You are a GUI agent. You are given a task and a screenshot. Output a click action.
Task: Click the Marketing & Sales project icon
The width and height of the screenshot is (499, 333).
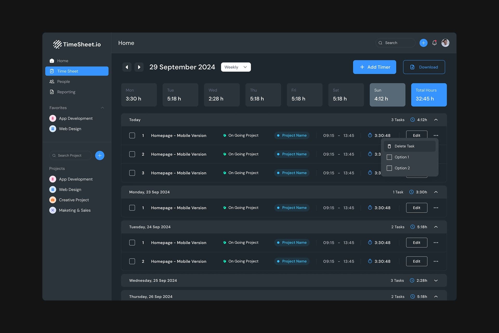coord(53,210)
